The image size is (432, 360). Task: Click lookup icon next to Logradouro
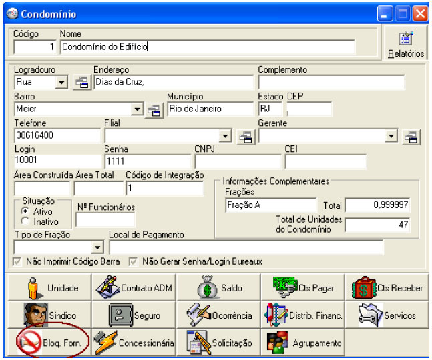point(82,82)
